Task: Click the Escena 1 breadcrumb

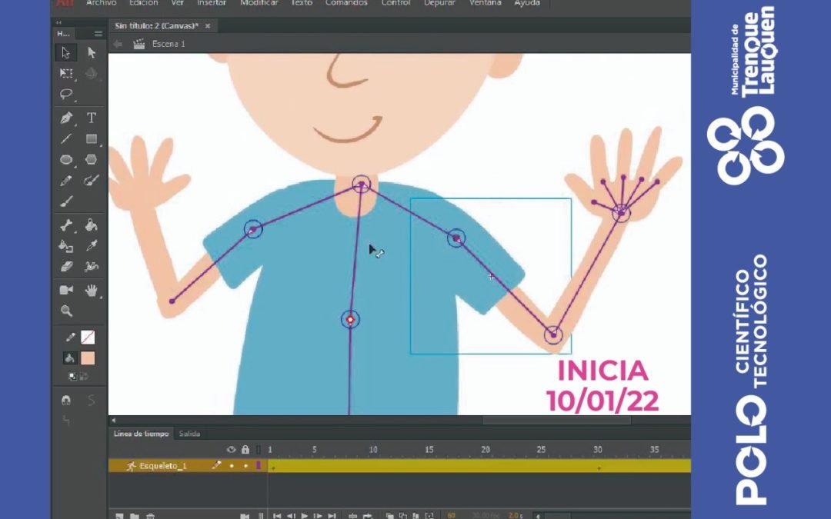Action: pyautogui.click(x=169, y=45)
